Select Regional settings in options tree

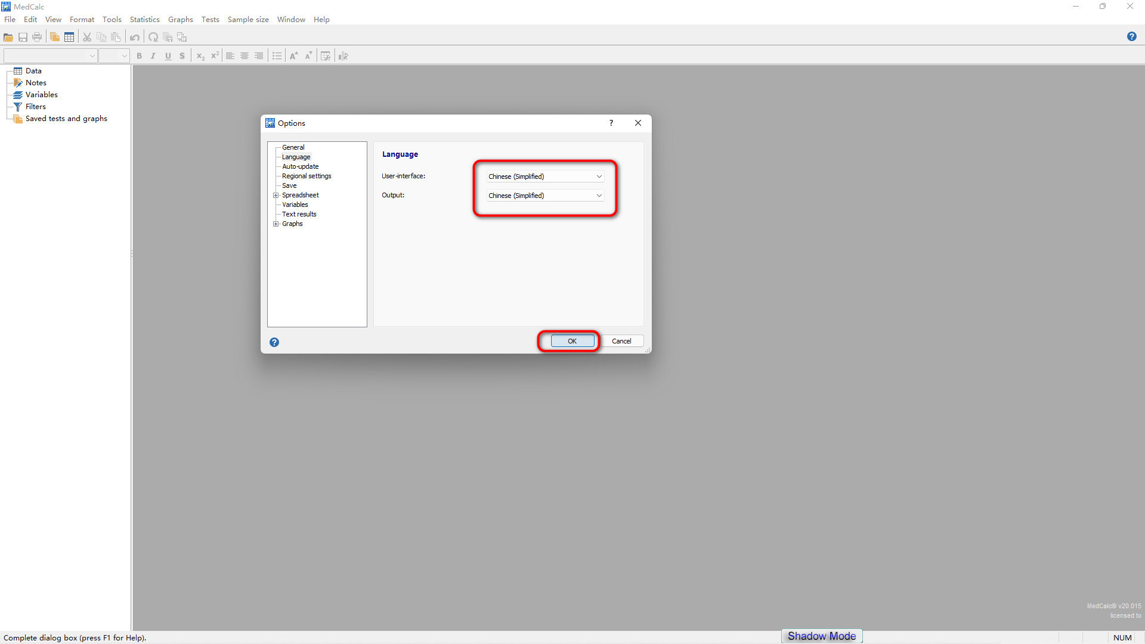click(307, 176)
